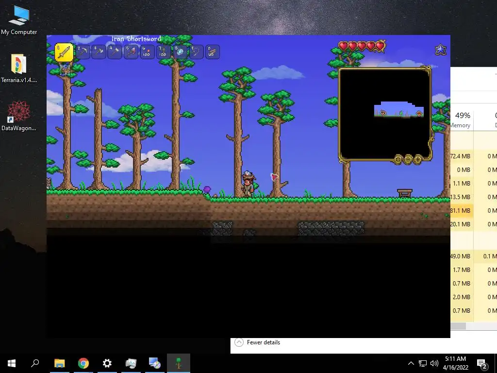Select the wood stack in slot 0

(212, 52)
